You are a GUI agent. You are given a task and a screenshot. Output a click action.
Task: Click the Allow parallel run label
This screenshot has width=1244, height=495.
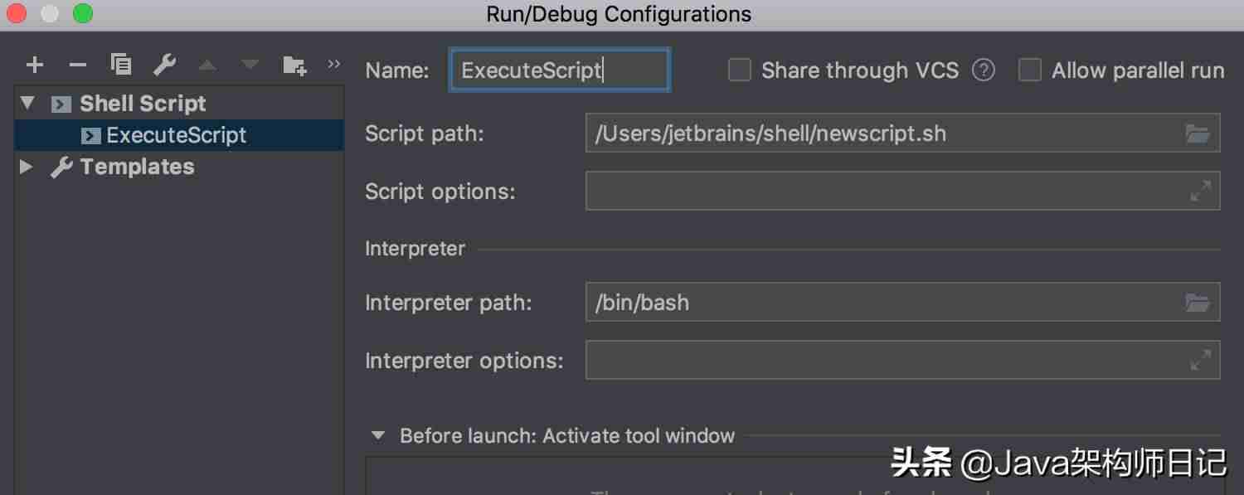[x=1138, y=70]
